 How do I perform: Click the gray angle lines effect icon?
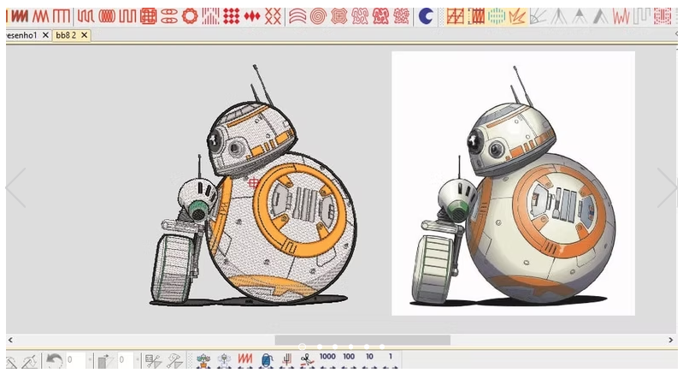539,16
